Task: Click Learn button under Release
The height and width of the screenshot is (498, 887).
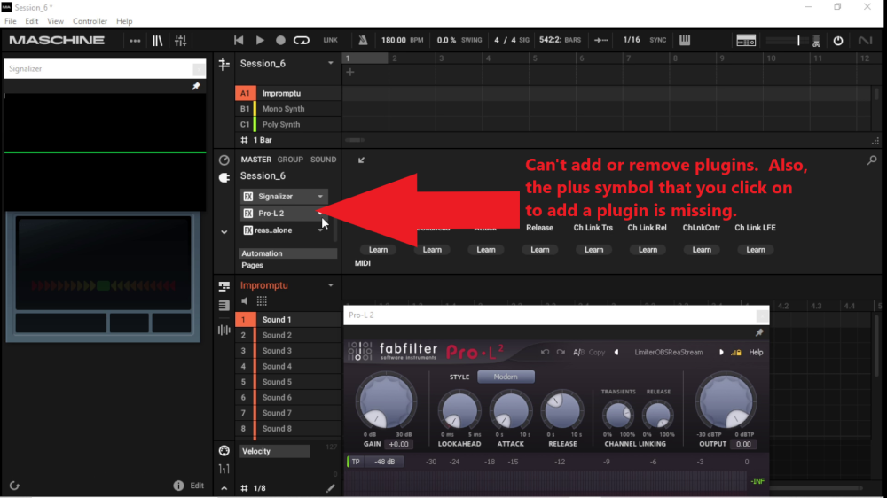Action: pyautogui.click(x=539, y=250)
